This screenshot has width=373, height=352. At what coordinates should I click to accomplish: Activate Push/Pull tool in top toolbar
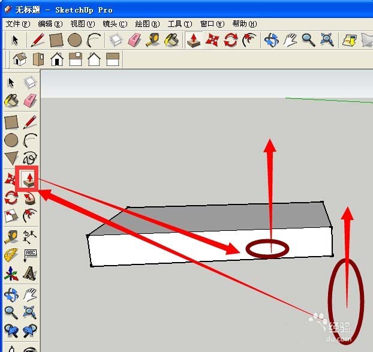194,40
